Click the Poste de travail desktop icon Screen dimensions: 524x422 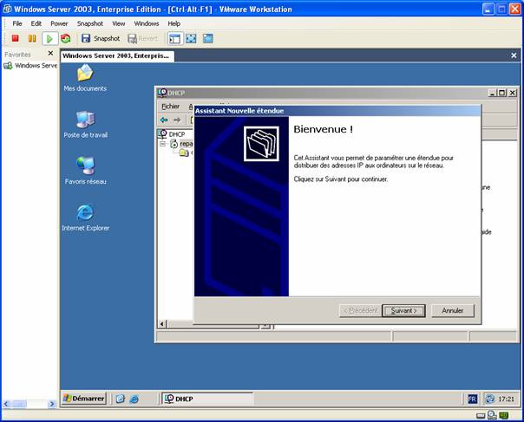coord(86,125)
